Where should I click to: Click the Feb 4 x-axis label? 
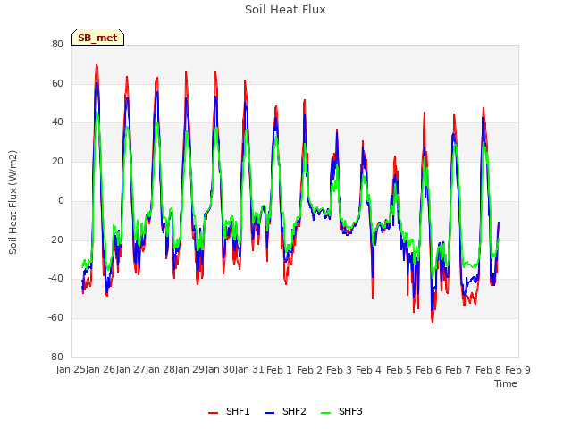click(x=368, y=370)
